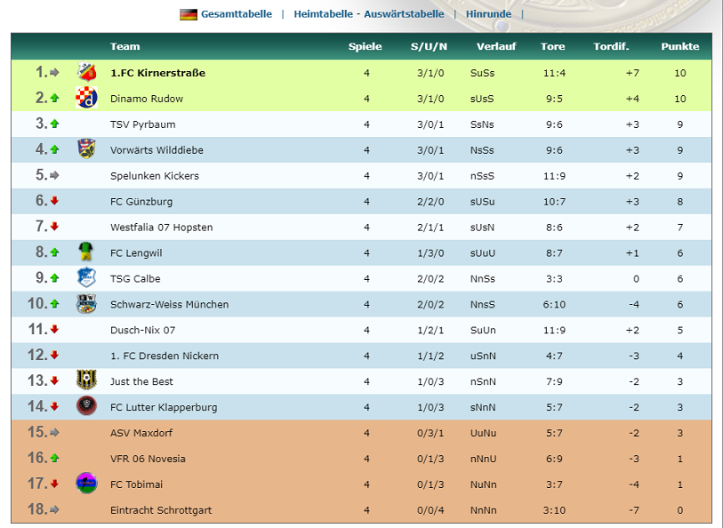Click red down arrow beside rank 11
Viewport: 723px width, 528px height.
[54, 330]
